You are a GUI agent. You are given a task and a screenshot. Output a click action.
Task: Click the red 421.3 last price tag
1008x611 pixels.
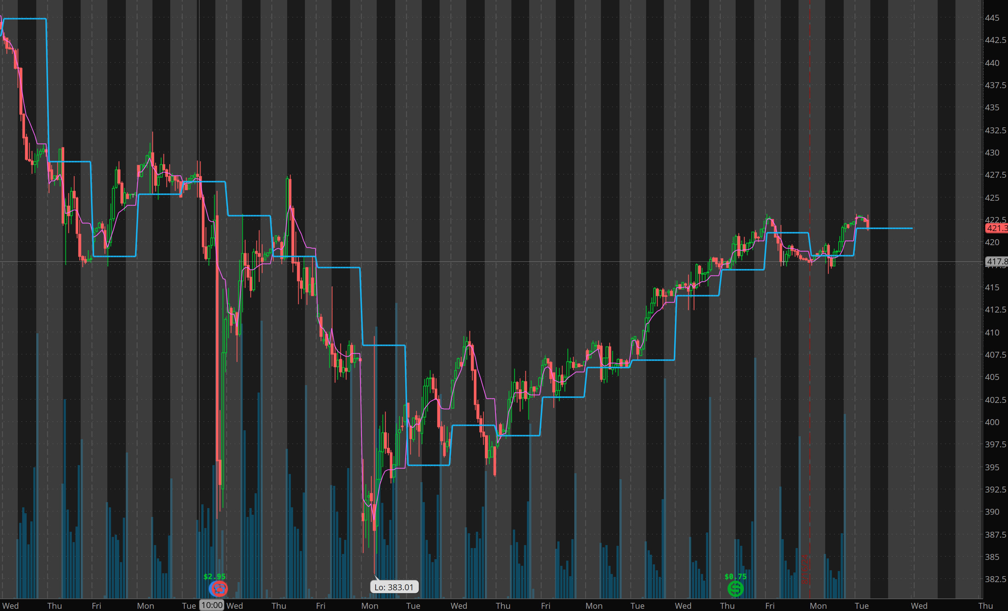997,228
